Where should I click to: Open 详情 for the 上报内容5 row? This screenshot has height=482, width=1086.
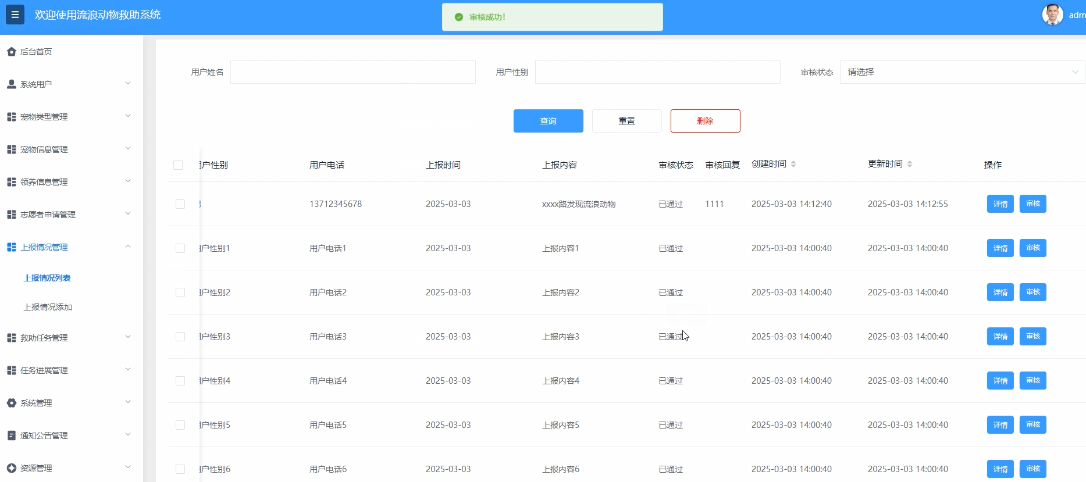[1000, 425]
